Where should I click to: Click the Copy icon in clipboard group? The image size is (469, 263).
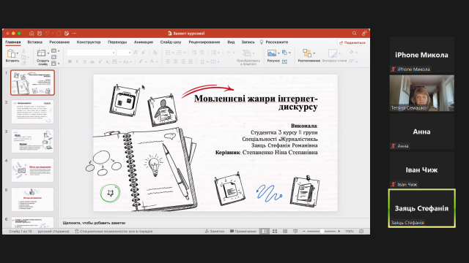click(x=23, y=57)
